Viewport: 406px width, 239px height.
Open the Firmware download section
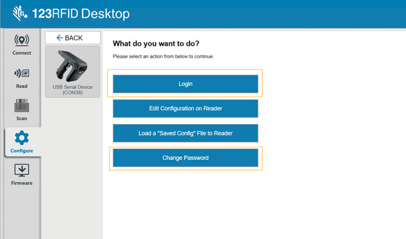22,175
